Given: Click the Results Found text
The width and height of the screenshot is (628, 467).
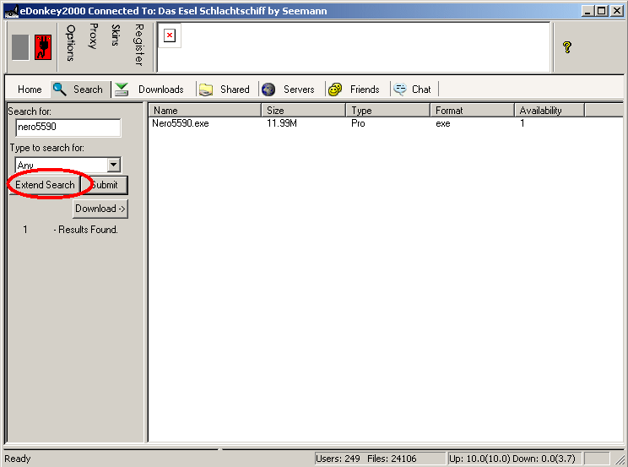Looking at the screenshot, I should [x=86, y=230].
